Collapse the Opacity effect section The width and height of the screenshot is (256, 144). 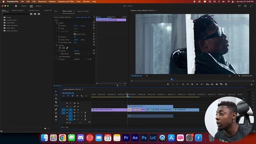[x=55, y=45]
